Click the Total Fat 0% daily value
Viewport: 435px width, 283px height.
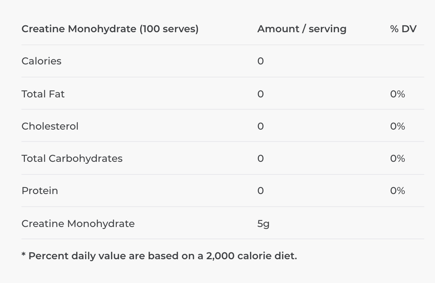point(397,94)
